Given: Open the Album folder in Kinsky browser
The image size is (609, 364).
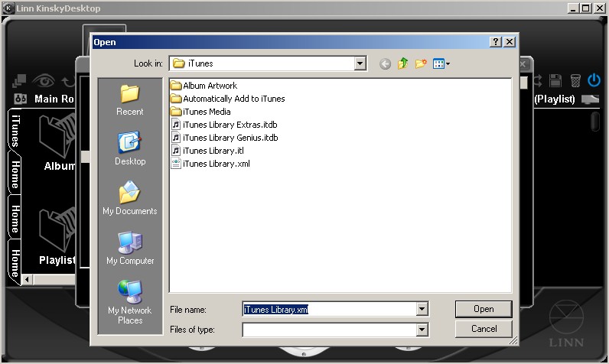Looking at the screenshot, I should (x=57, y=142).
